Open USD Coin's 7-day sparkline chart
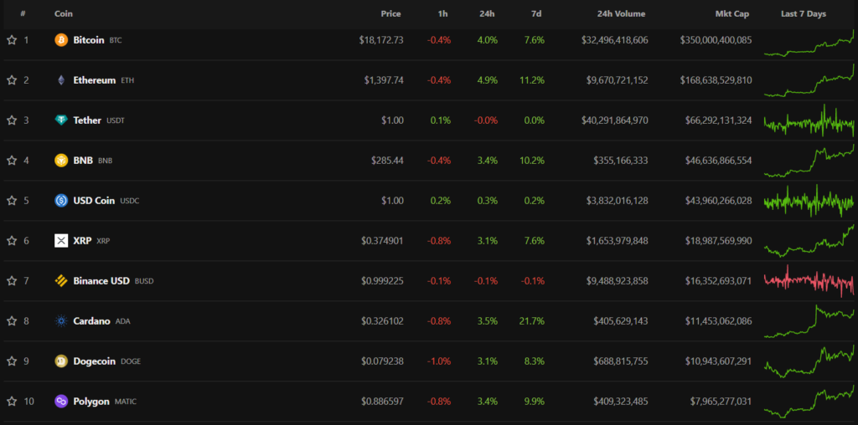This screenshot has width=858, height=425. [809, 201]
